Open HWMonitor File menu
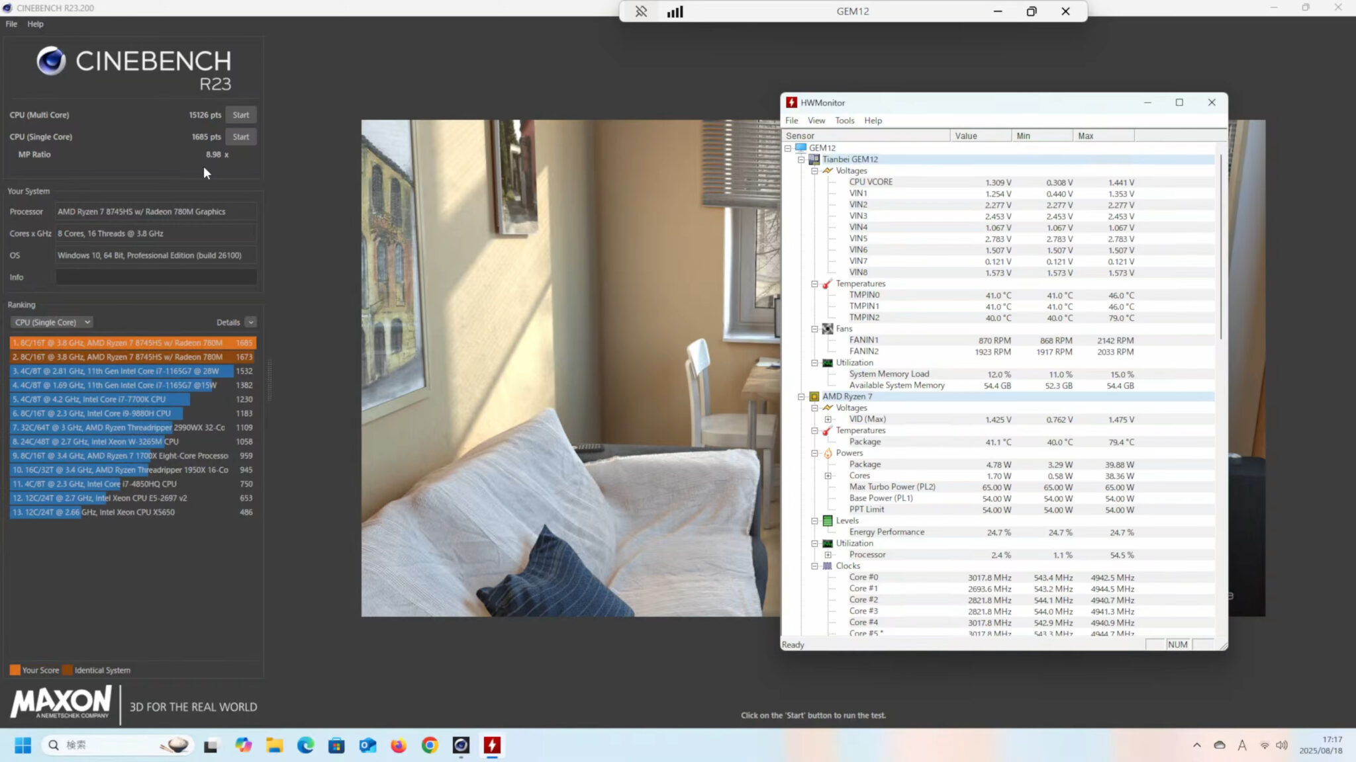Image resolution: width=1356 pixels, height=762 pixels. [791, 120]
